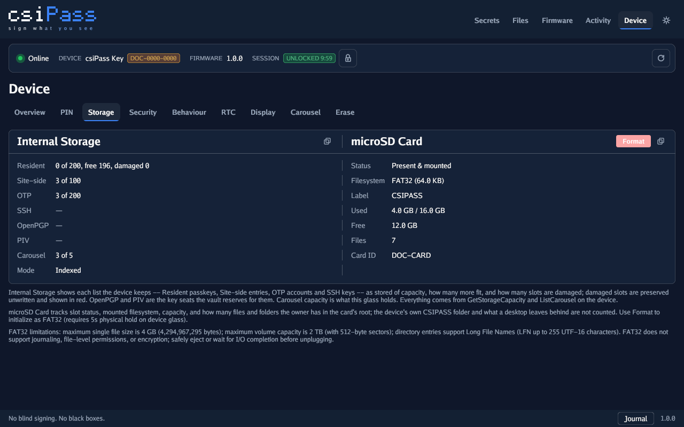Switch to the Carousel tab
The height and width of the screenshot is (427, 684).
tap(306, 112)
